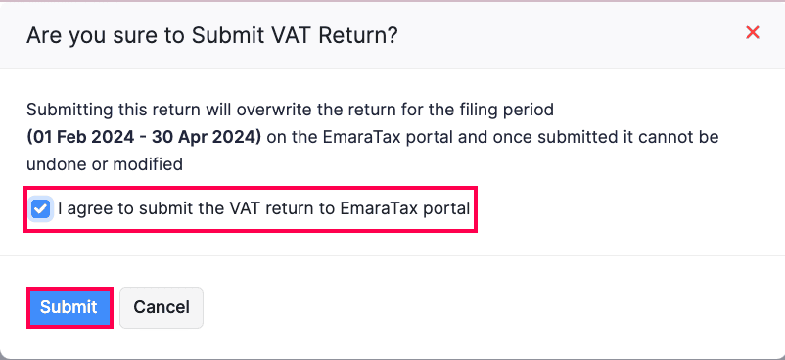
Task: Click the blank dialog header area beside the title
Action: point(571,35)
